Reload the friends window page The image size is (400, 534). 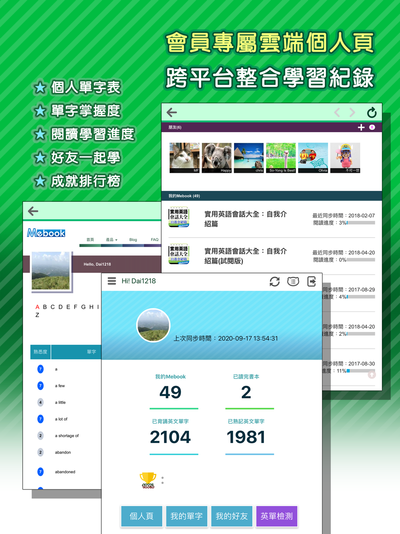[372, 112]
